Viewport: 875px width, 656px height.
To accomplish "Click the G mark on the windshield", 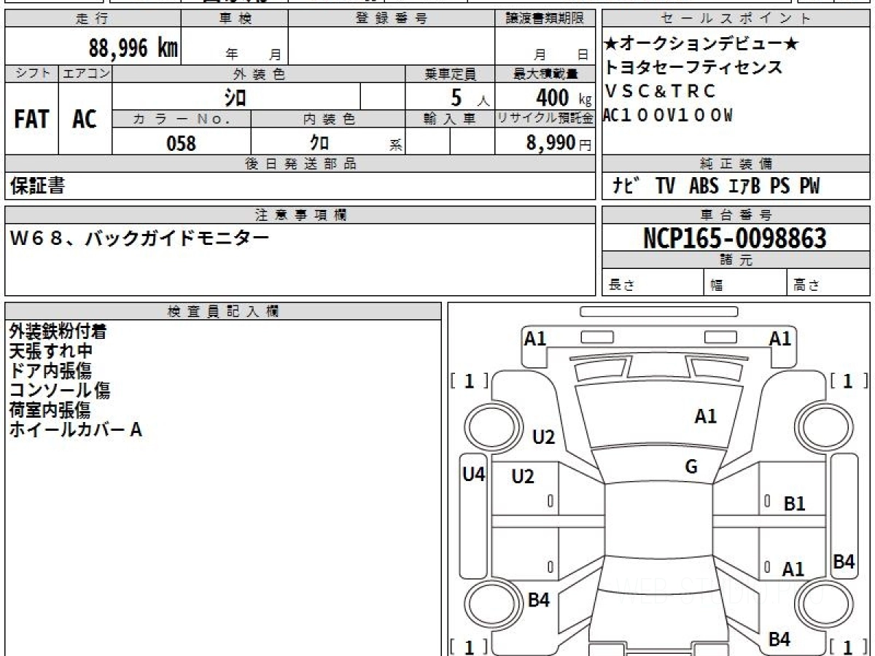I will coord(691,467).
